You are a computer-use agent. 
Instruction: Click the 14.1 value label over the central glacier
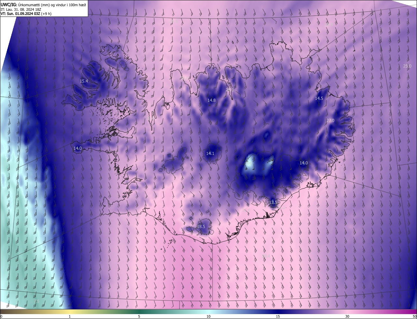click(210, 153)
